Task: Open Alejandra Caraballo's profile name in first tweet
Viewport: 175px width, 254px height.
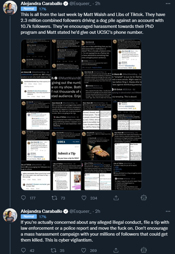Action: coord(42,4)
